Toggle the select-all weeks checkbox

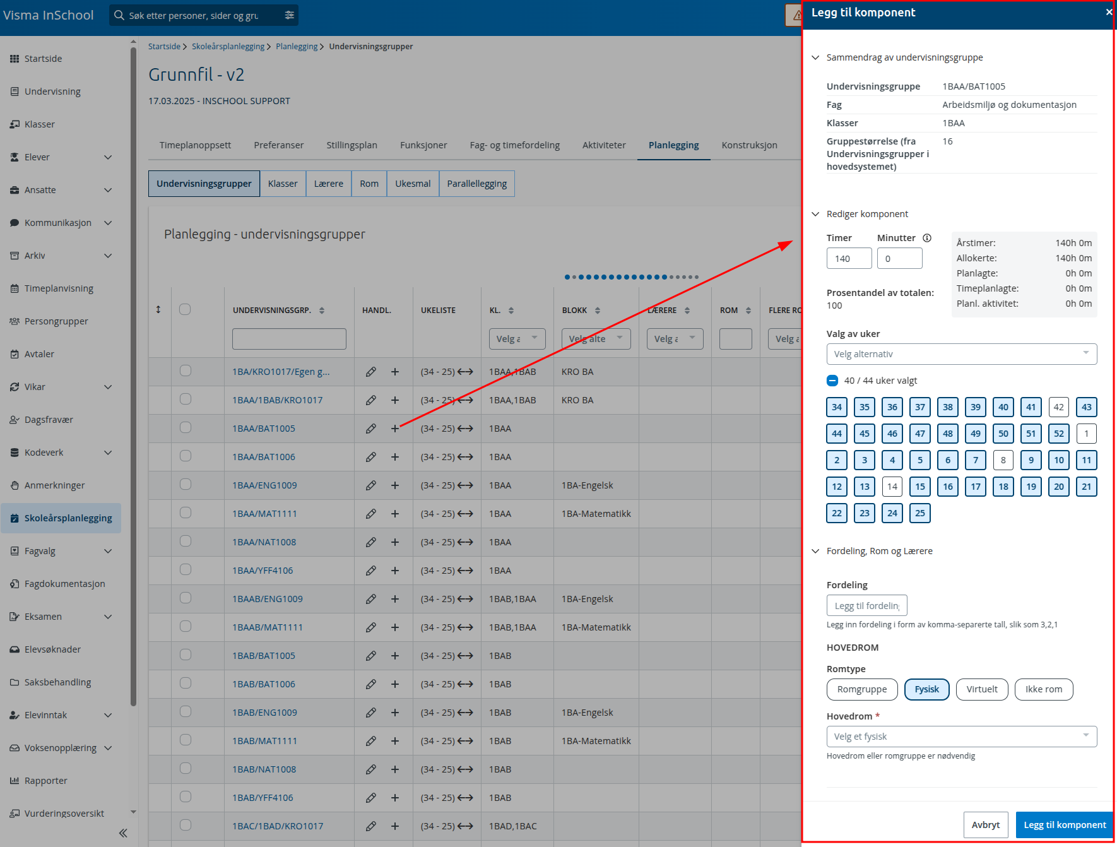(832, 381)
